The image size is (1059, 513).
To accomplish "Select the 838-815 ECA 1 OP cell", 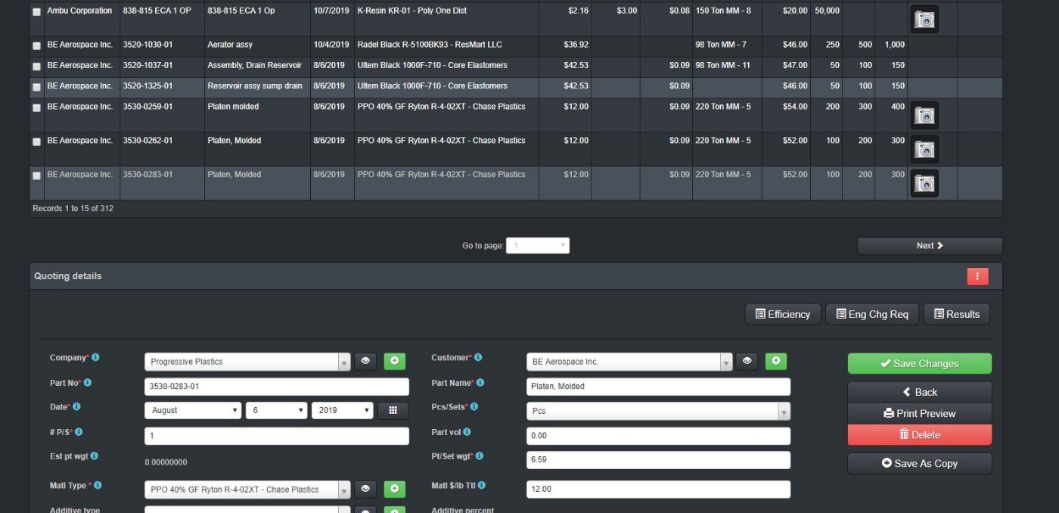I will pos(162,19).
